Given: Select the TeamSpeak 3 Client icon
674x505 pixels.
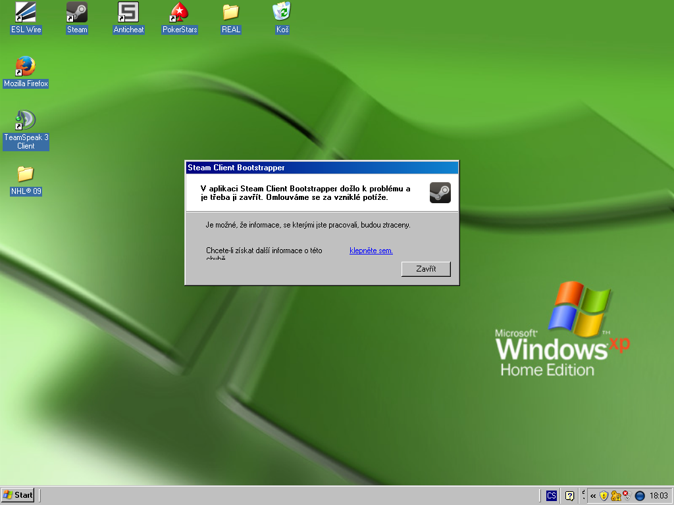Looking at the screenshot, I should (26, 120).
